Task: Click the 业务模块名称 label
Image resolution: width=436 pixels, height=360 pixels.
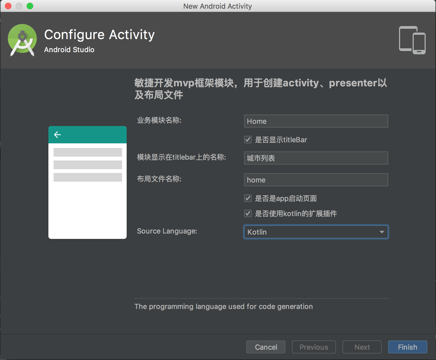Action: [159, 120]
